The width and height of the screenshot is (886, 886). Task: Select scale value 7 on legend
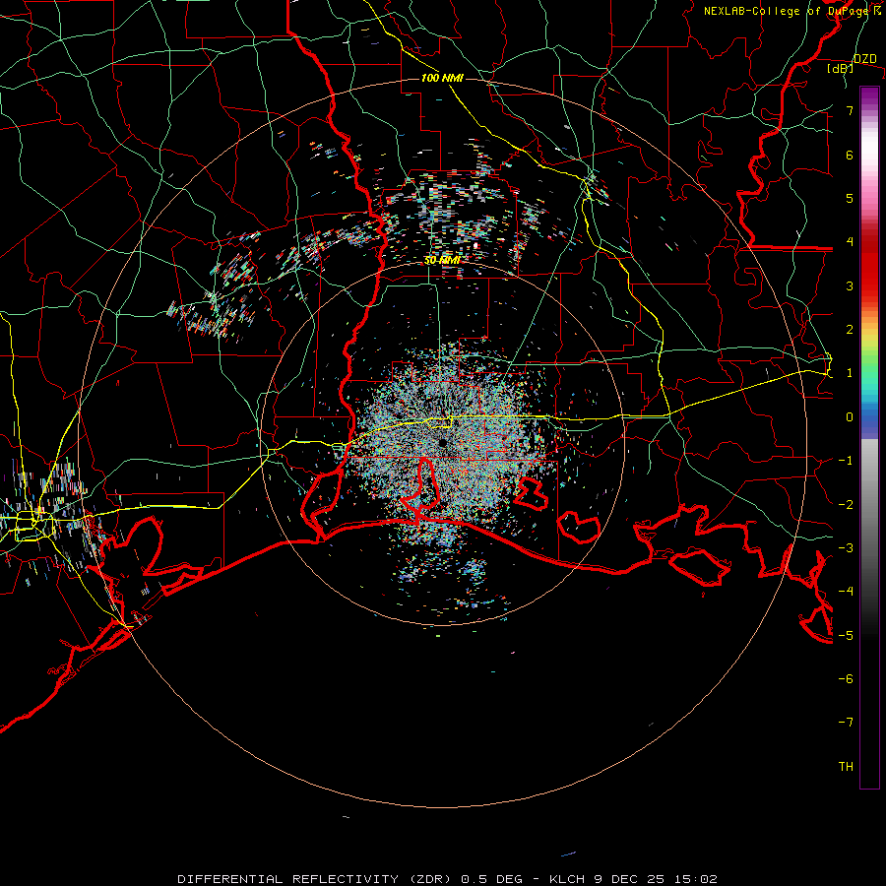850,110
